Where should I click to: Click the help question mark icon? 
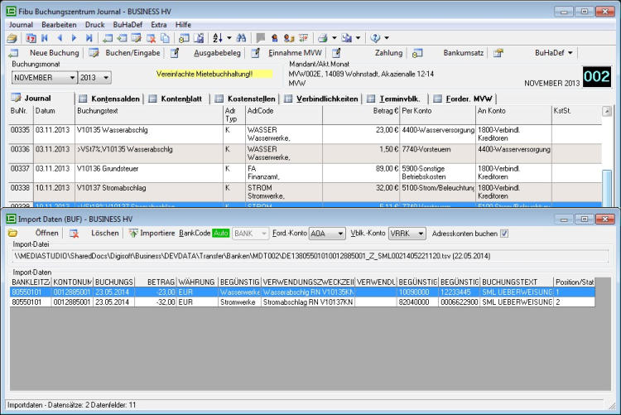(374, 38)
